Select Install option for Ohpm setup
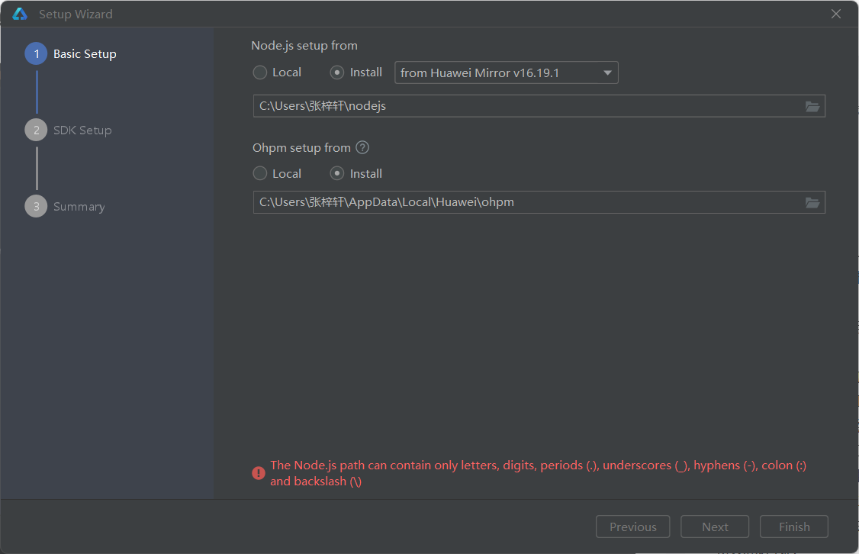Viewport: 859px width, 554px height. pos(356,174)
